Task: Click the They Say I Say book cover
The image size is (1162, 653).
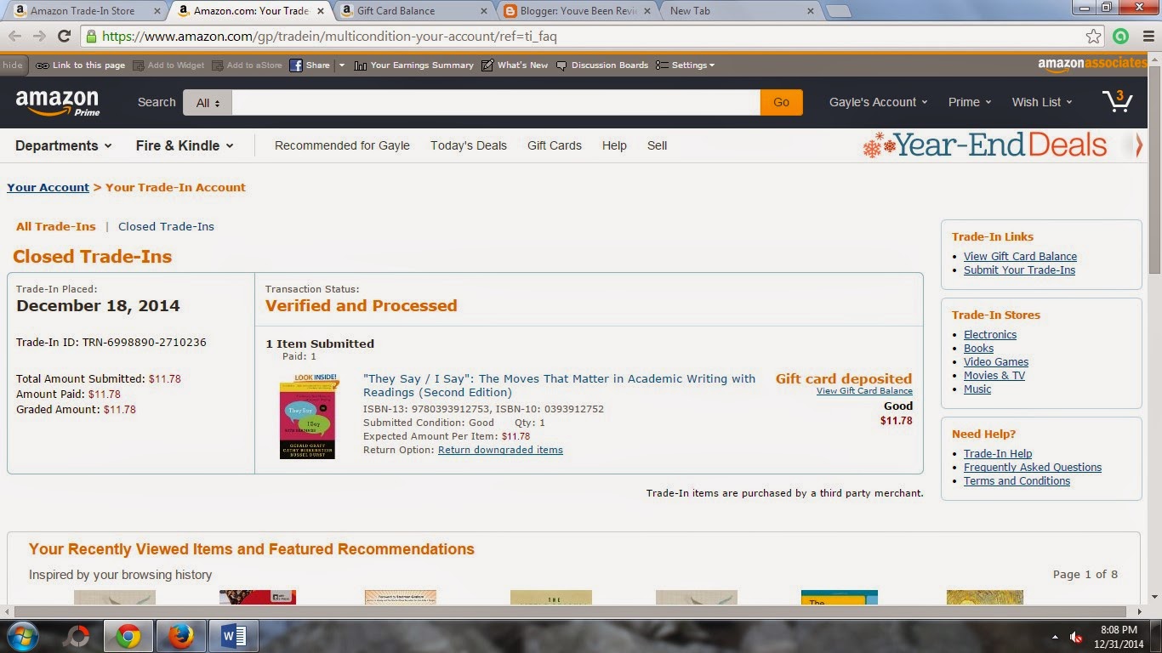Action: click(308, 416)
